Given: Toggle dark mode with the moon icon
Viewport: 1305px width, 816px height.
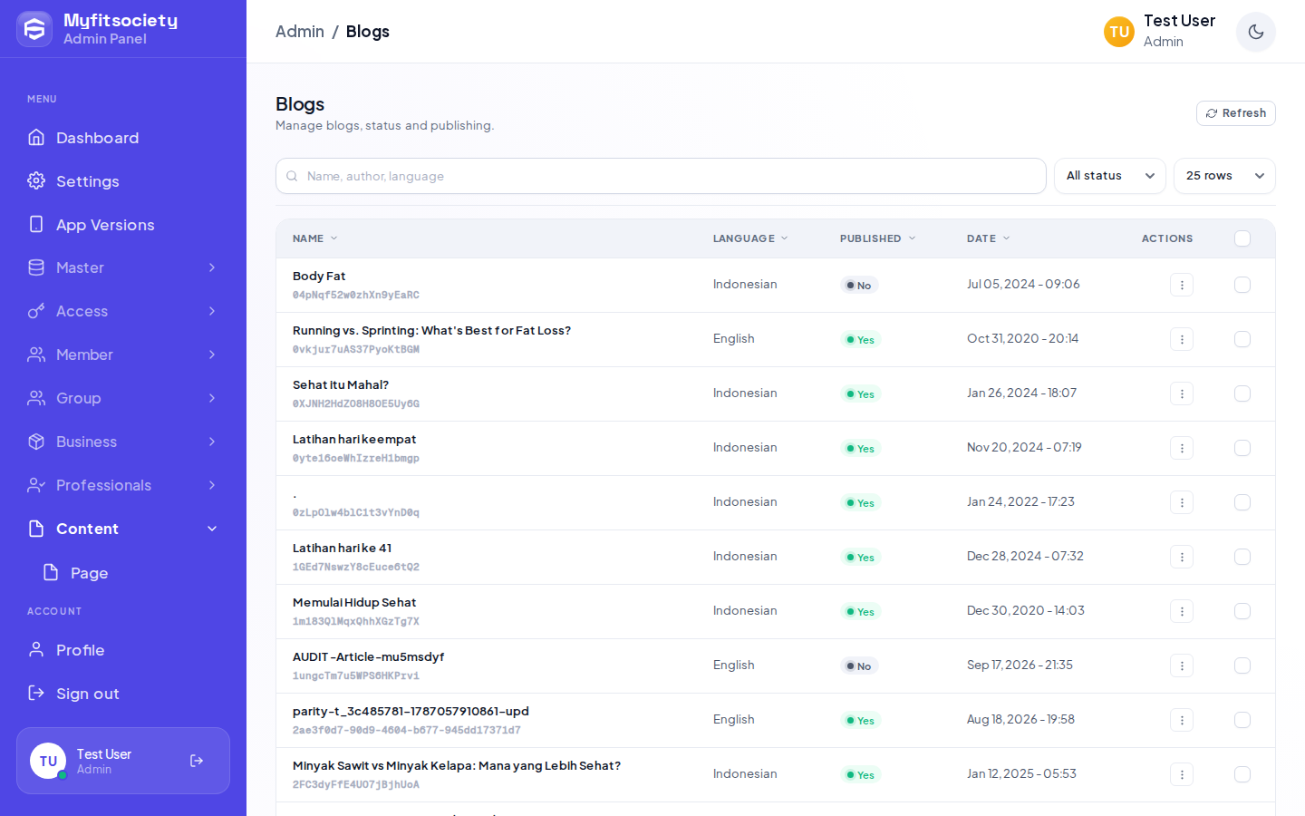Looking at the screenshot, I should coord(1255,32).
